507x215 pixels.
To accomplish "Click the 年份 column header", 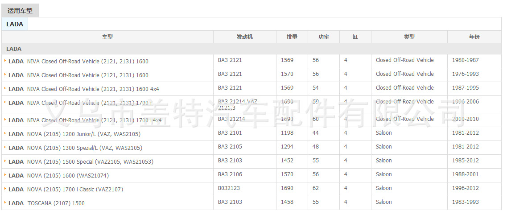I will (x=474, y=37).
